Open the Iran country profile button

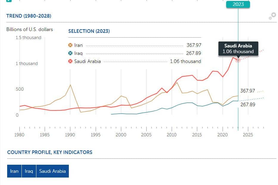click(14, 171)
